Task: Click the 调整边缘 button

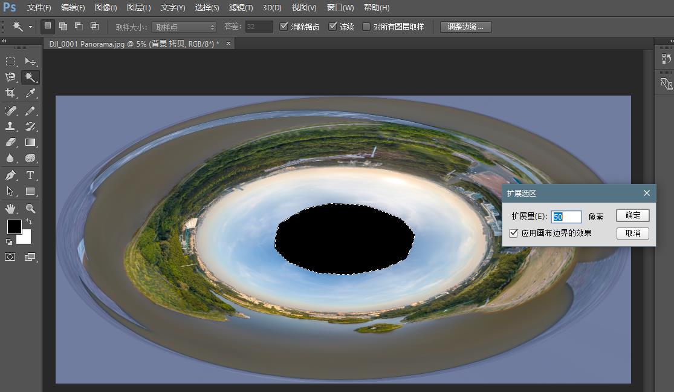Action: tap(465, 27)
